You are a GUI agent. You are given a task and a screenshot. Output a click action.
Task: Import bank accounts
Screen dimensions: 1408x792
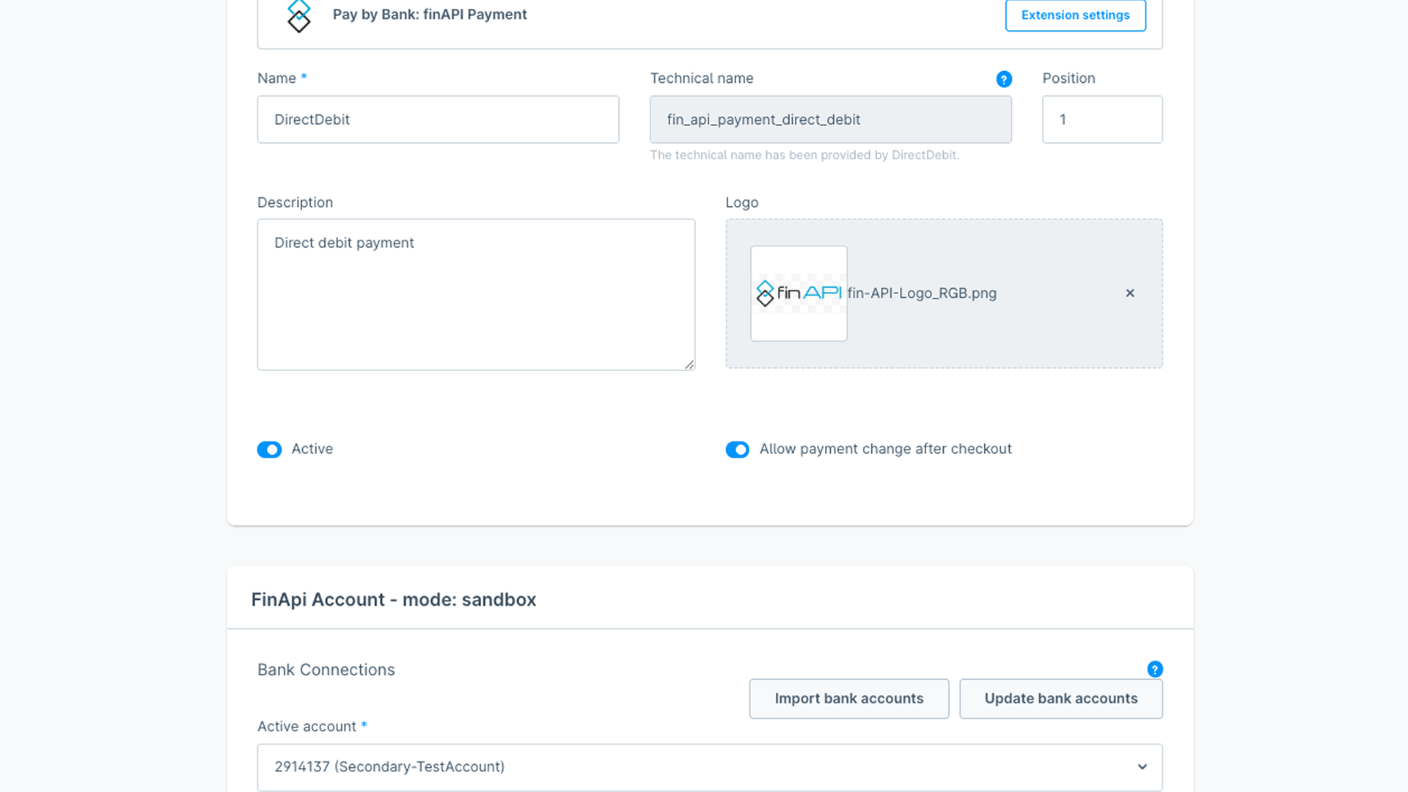(x=849, y=699)
